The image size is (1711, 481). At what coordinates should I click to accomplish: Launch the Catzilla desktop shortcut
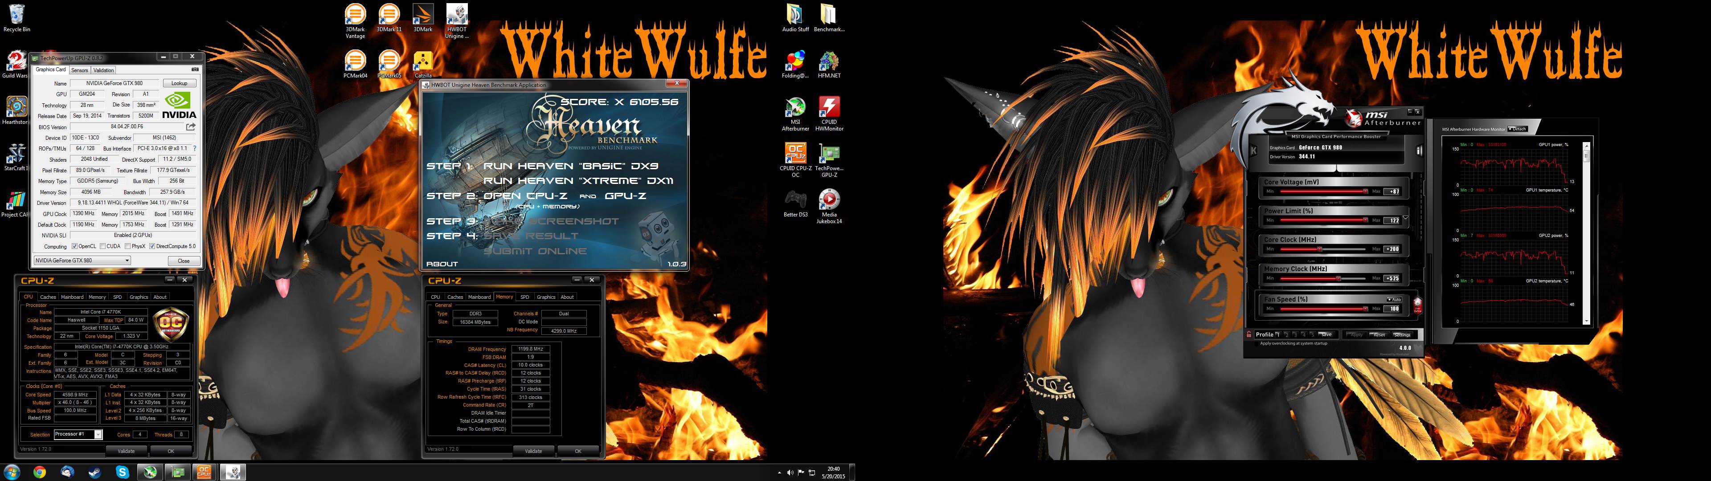(x=423, y=65)
